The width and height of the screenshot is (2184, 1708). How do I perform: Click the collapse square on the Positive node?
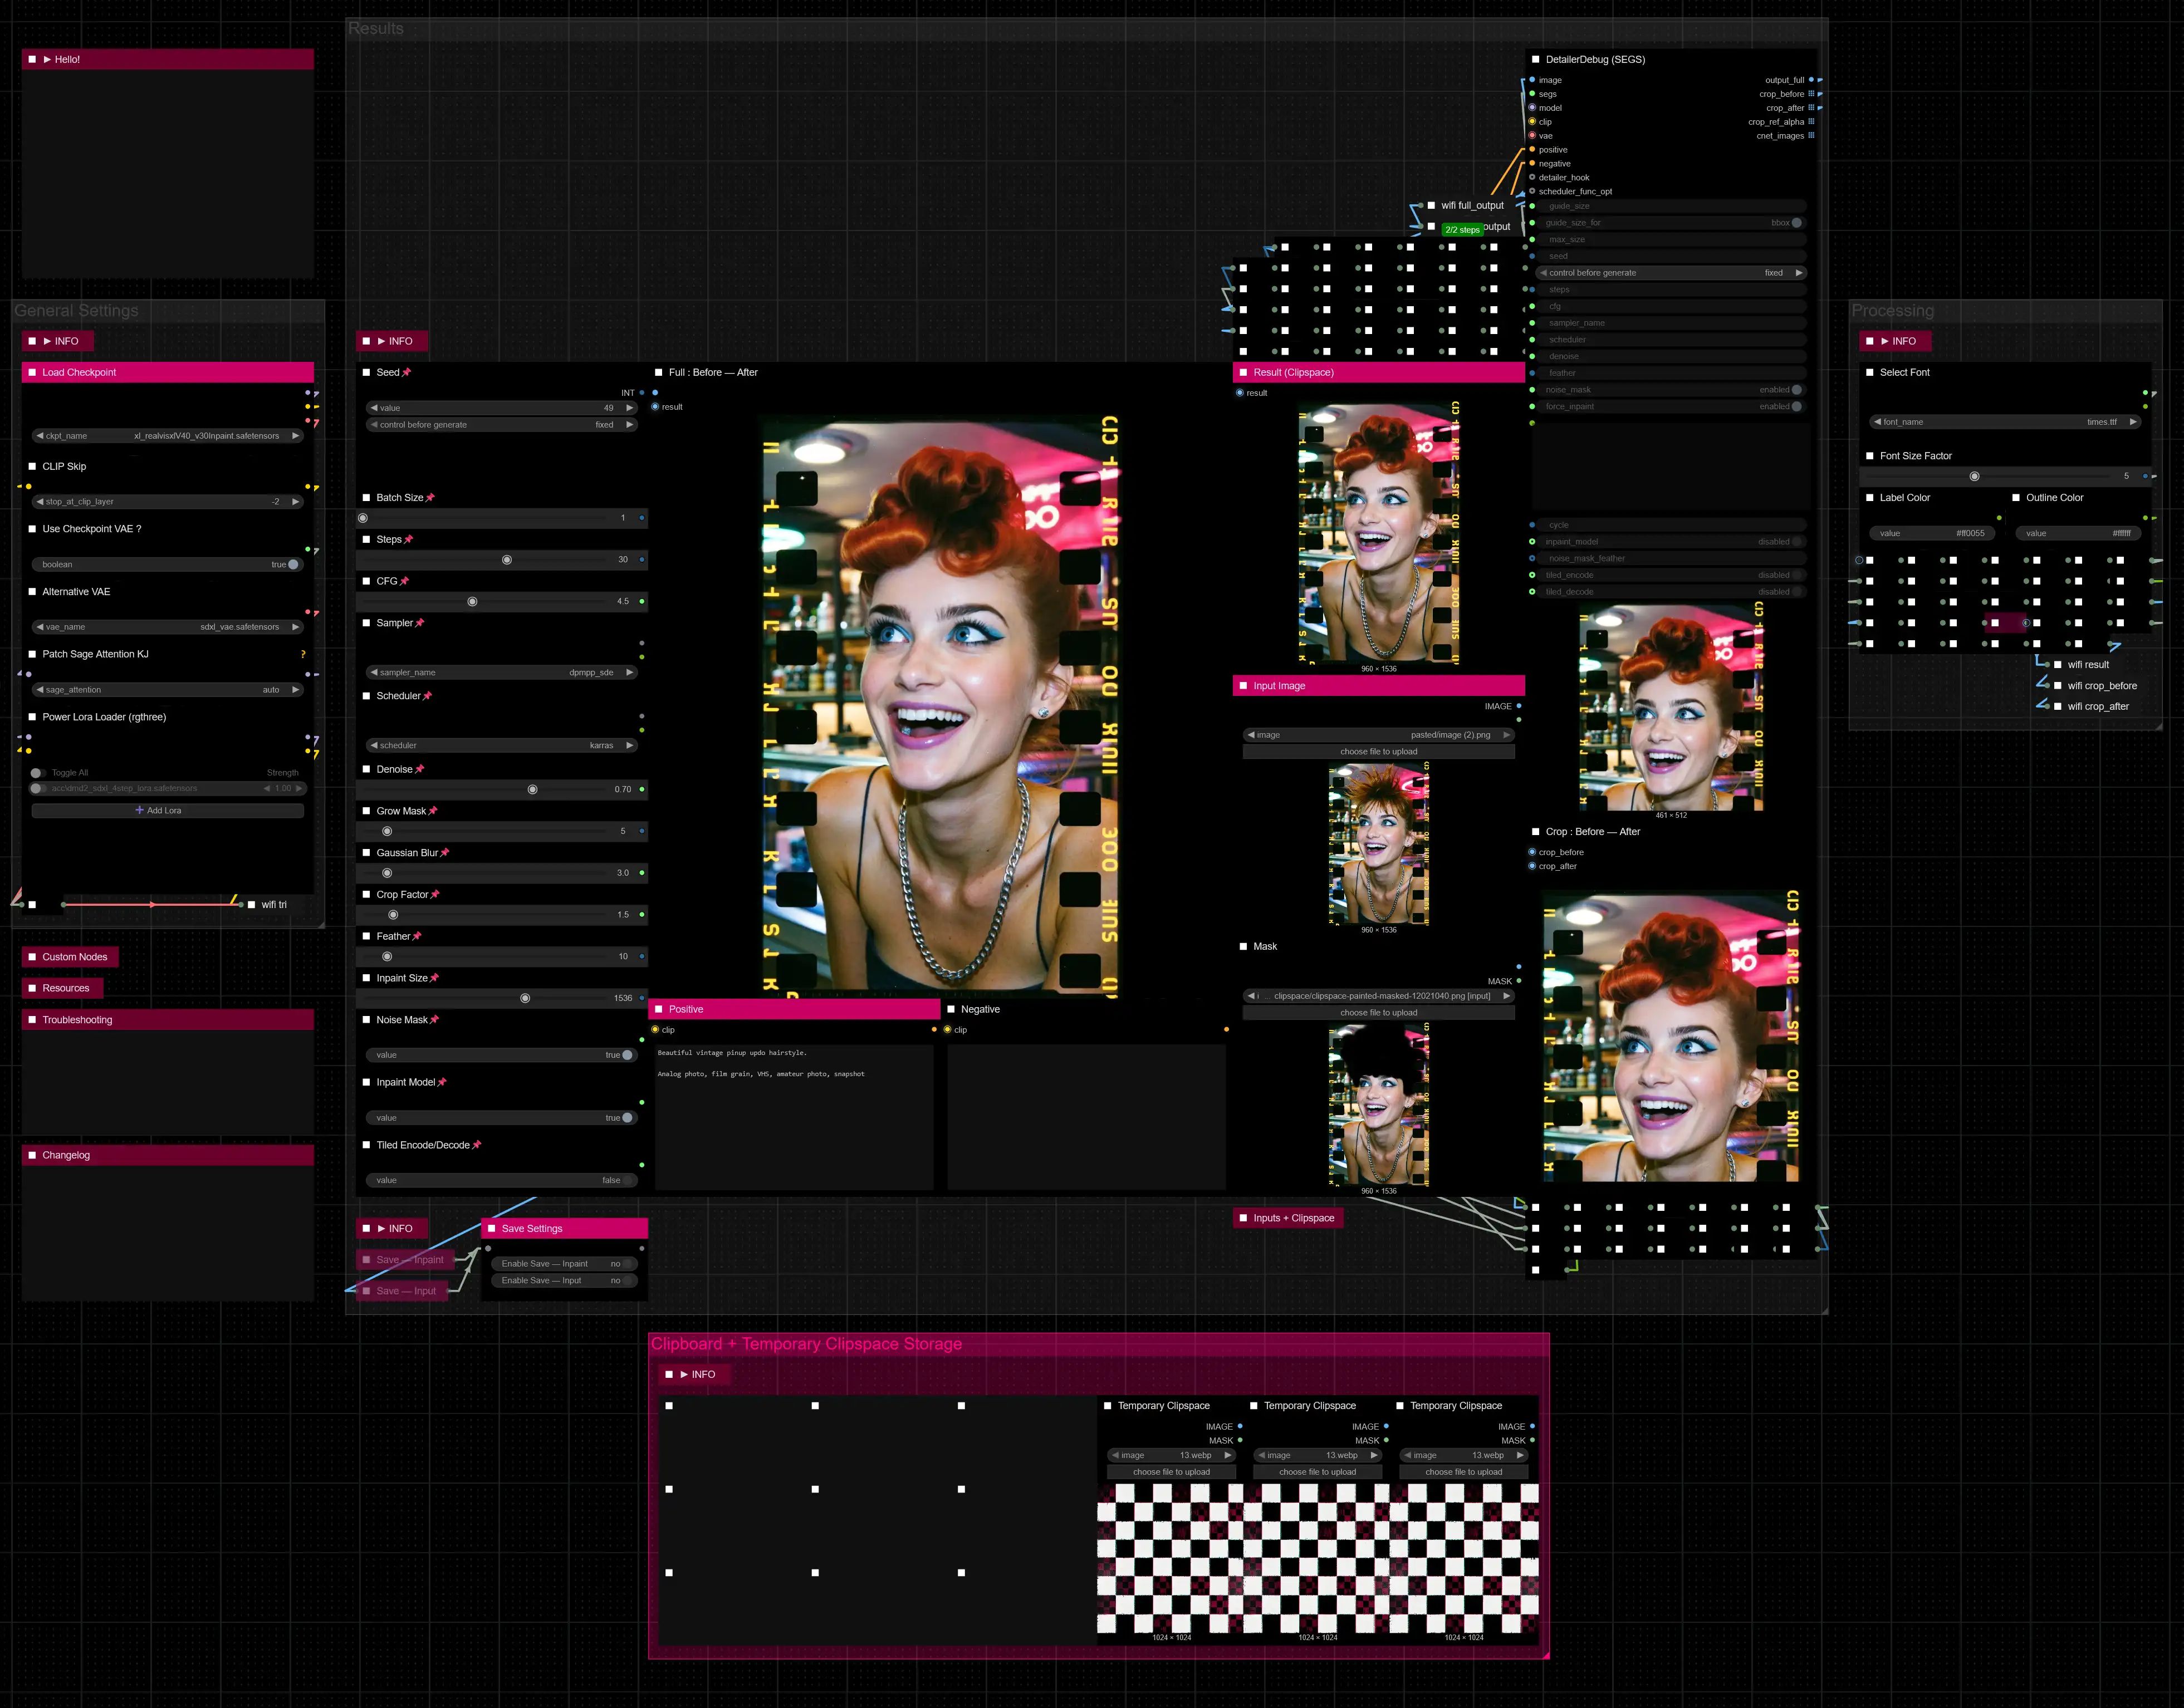658,1009
